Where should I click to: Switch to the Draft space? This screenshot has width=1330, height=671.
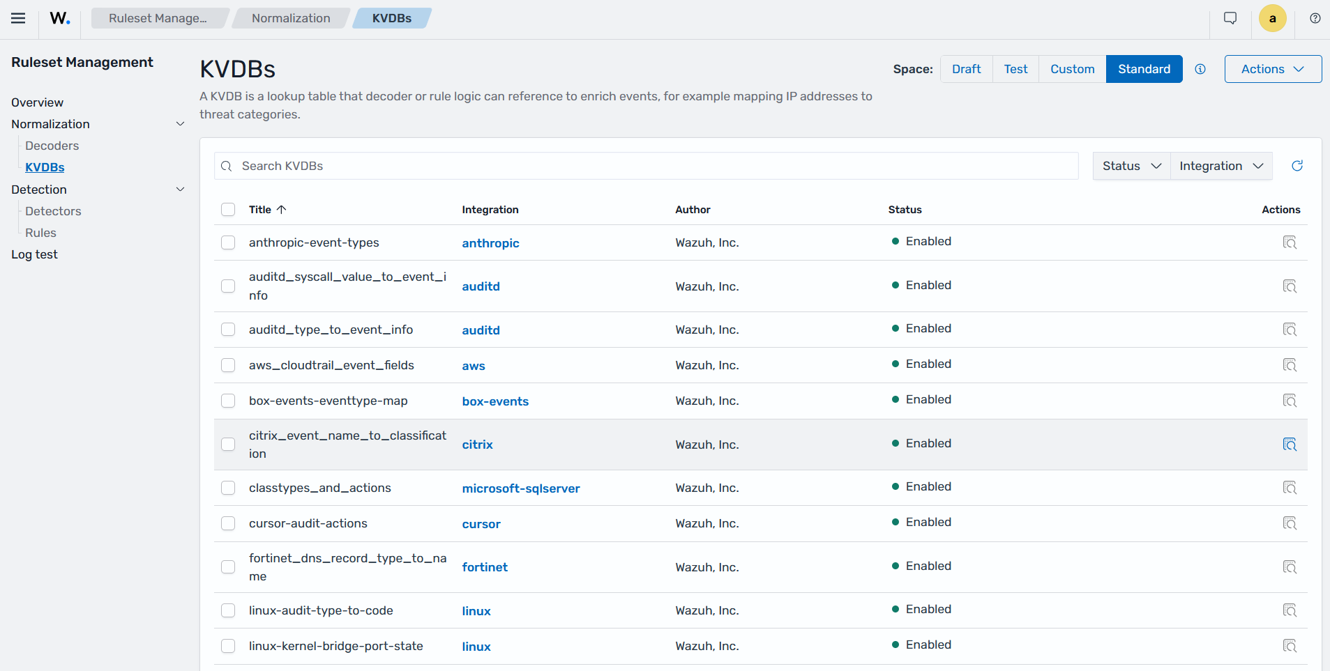click(966, 69)
